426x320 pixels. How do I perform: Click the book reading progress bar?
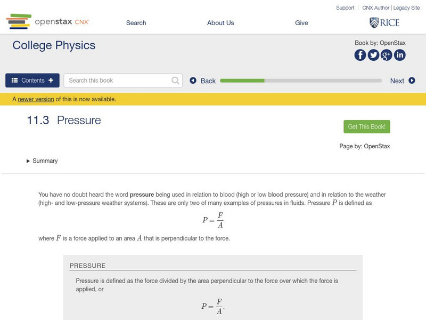click(x=301, y=81)
